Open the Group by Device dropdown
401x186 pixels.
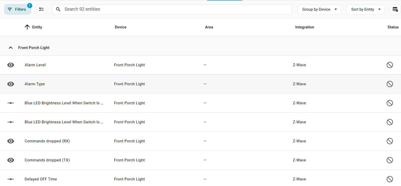click(319, 9)
